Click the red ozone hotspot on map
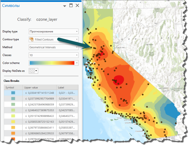Image resolution: width=191 pixels, height=147 pixels. click(119, 79)
